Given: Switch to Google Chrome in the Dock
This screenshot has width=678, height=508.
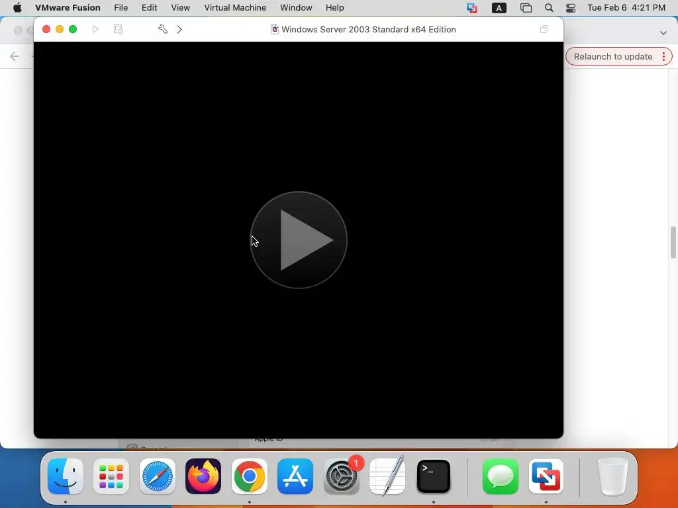Looking at the screenshot, I should click(x=249, y=476).
